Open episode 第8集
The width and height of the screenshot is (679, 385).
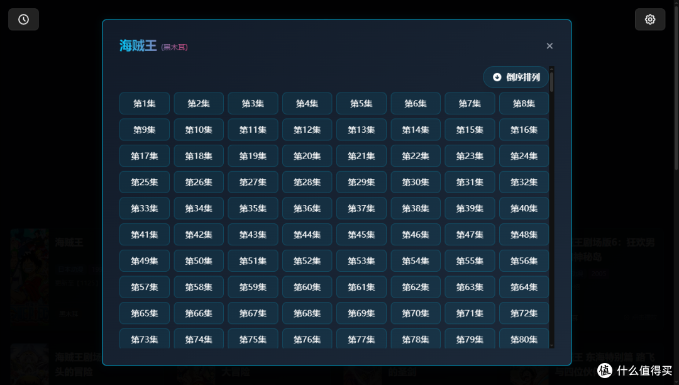click(x=524, y=104)
